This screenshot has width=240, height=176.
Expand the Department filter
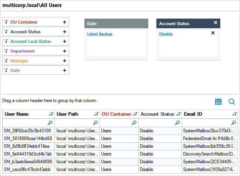[x=65, y=51]
